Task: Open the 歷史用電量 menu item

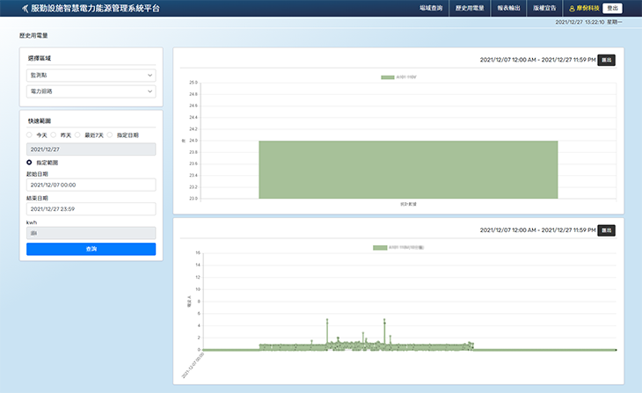Action: click(470, 8)
